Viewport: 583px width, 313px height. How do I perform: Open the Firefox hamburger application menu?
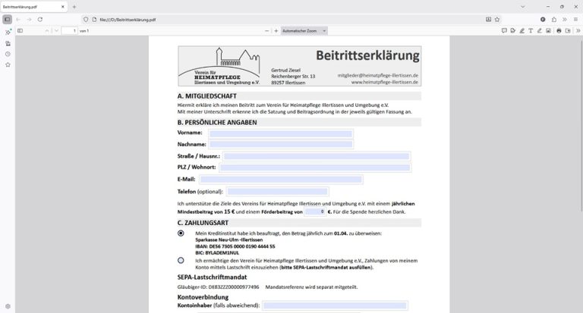click(575, 18)
